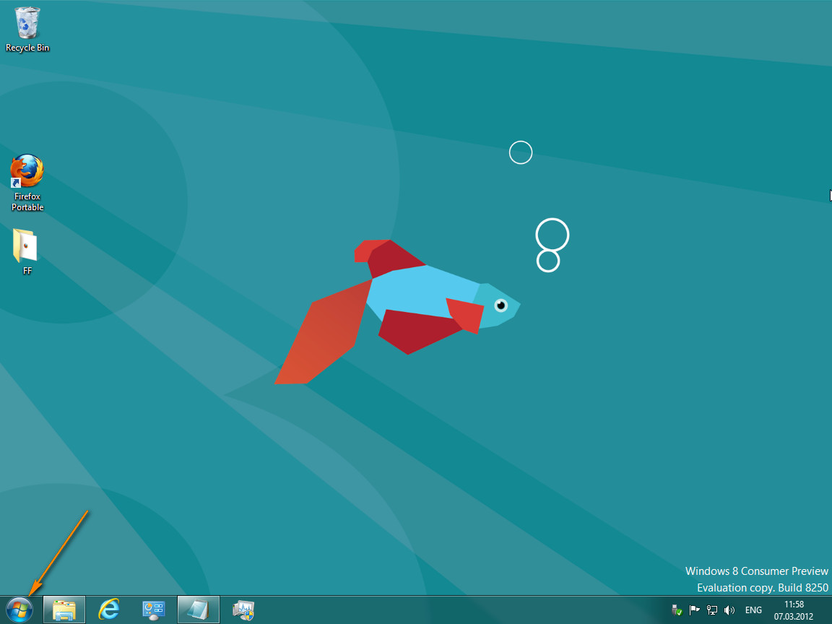This screenshot has height=624, width=832.
Task: Open the Control Panel taskbar icon
Action: pyautogui.click(x=153, y=610)
